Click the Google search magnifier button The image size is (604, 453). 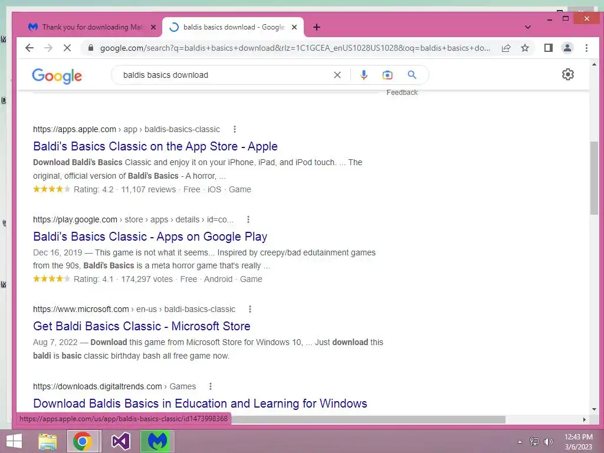(x=412, y=75)
